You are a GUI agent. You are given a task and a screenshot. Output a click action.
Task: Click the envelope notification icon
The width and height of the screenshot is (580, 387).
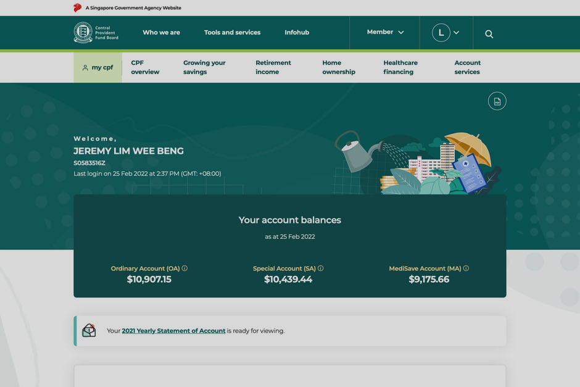coord(89,330)
